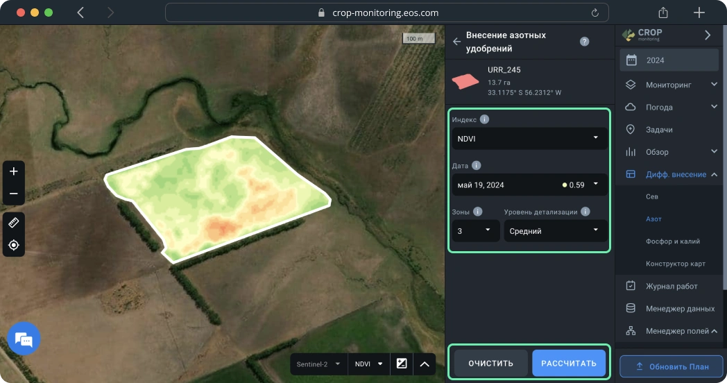Zoom in on the map

pos(14,171)
